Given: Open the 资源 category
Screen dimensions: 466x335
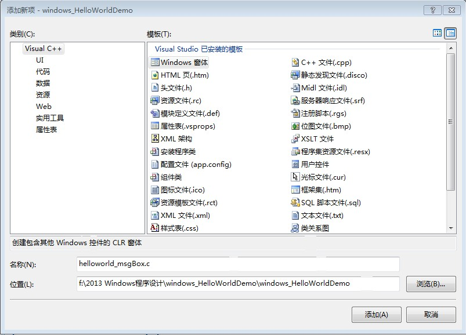Looking at the screenshot, I should [43, 94].
